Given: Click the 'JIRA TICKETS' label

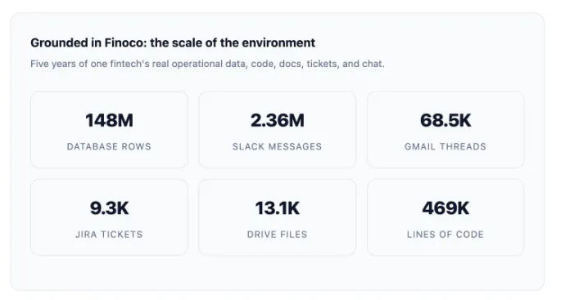Looking at the screenshot, I should [109, 235].
